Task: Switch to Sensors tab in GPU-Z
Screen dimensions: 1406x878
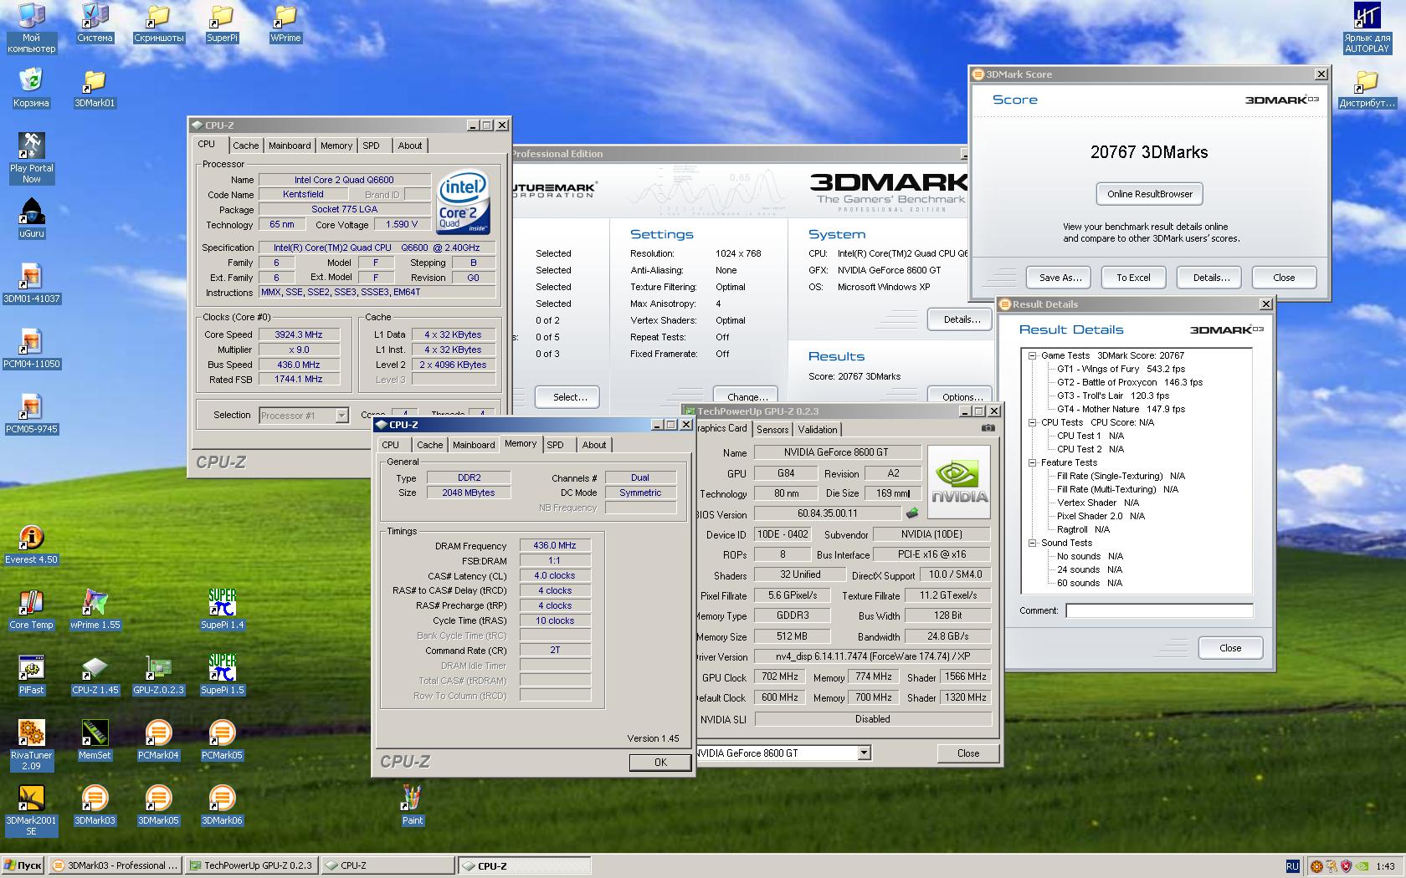Action: (772, 430)
